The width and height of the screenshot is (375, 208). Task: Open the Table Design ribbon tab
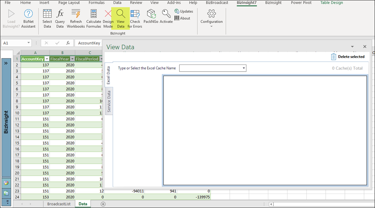[332, 3]
